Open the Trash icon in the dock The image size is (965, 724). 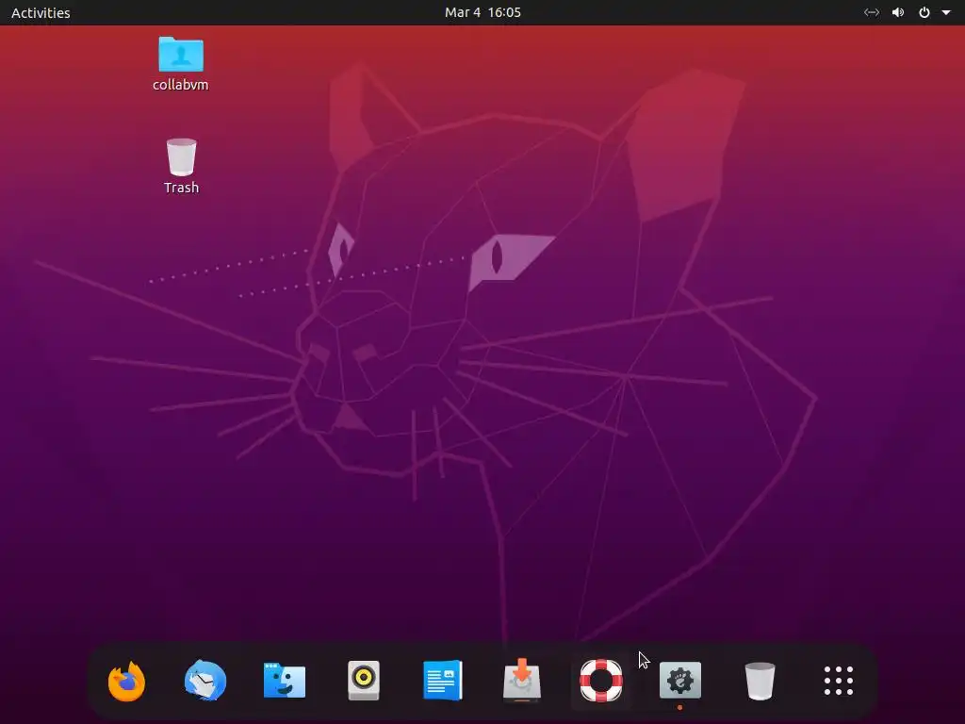click(760, 681)
